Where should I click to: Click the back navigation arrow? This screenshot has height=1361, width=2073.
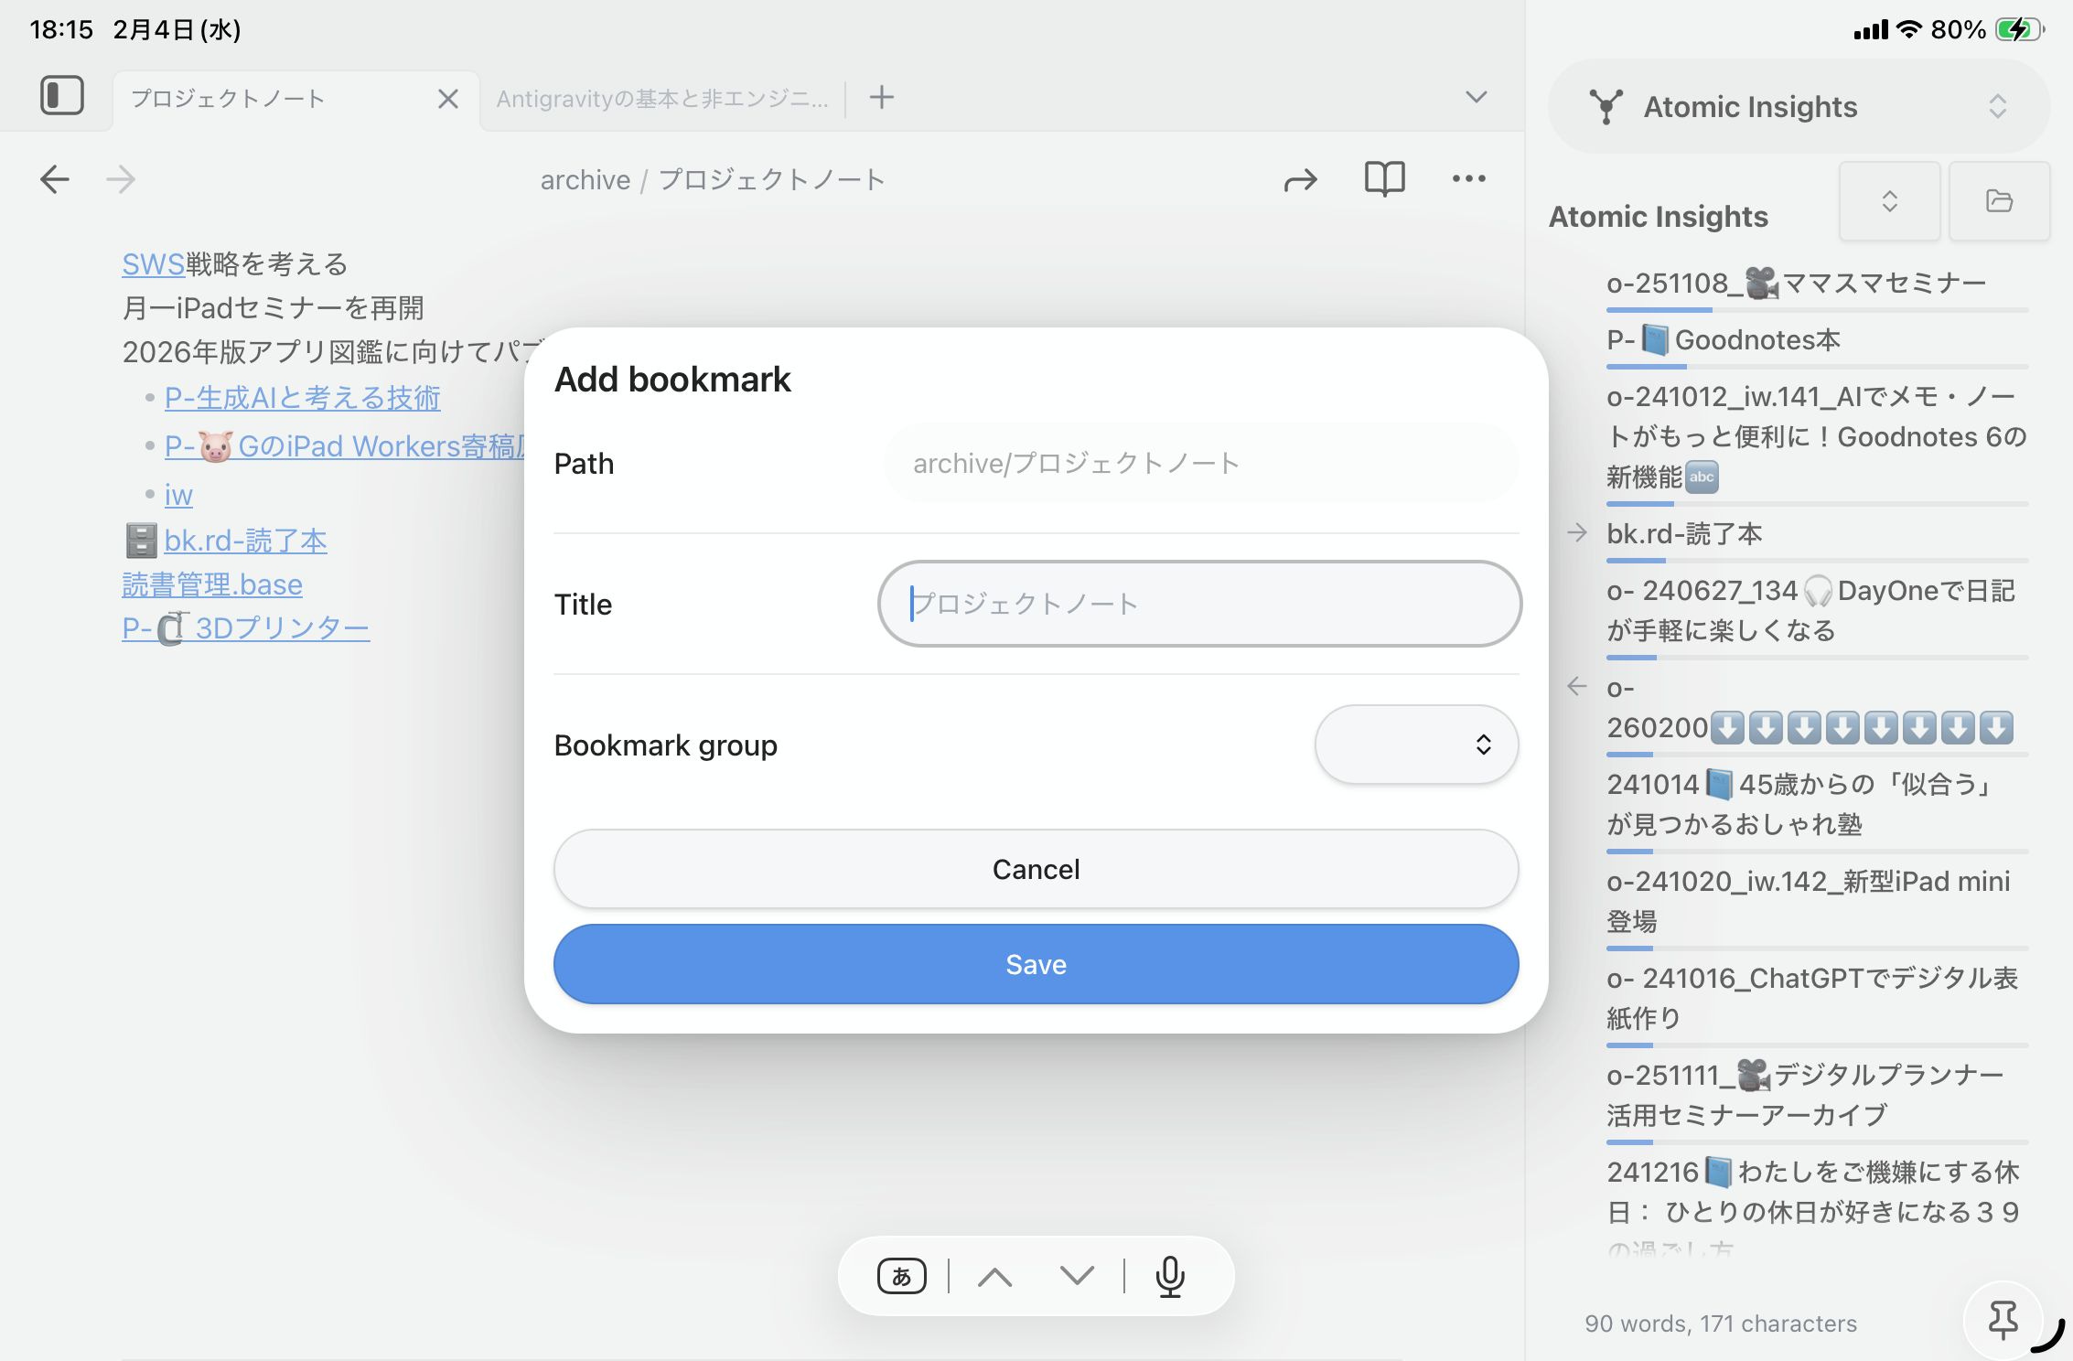pos(55,179)
